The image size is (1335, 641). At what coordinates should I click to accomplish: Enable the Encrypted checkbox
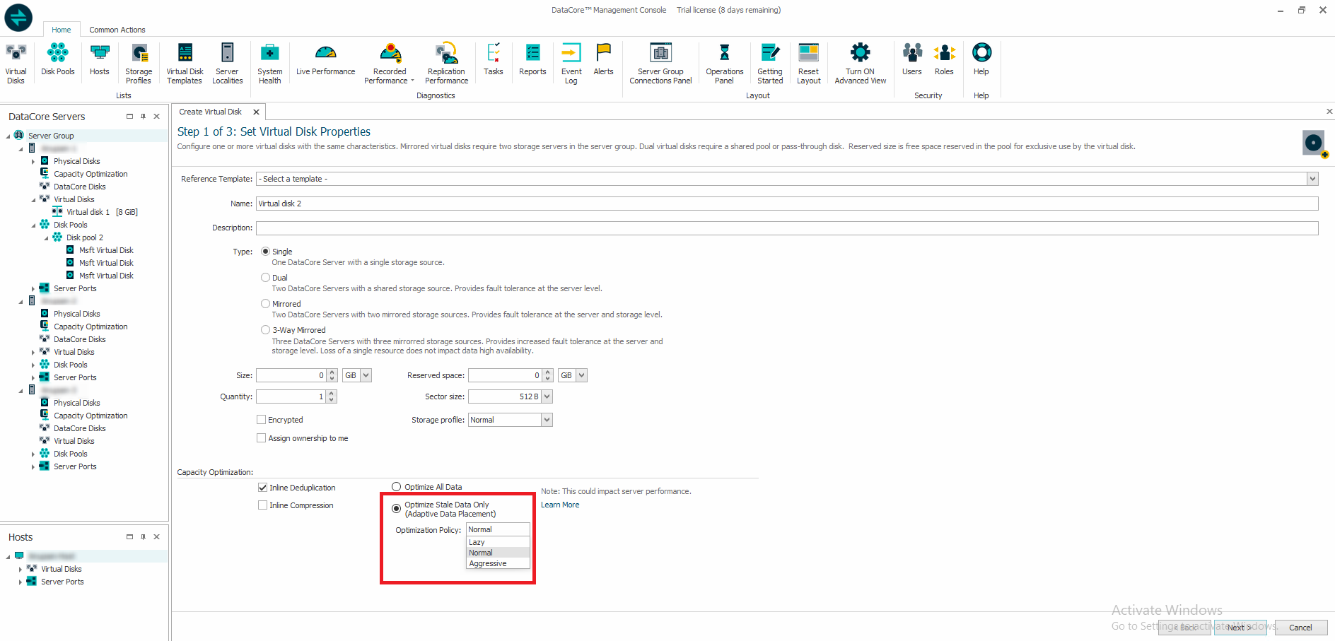[x=262, y=420]
